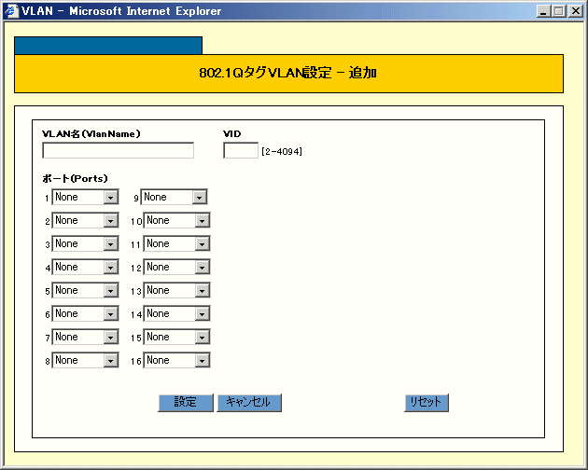Image resolution: width=588 pixels, height=470 pixels.
Task: Open dropdown for port 12
Action: pyautogui.click(x=176, y=268)
